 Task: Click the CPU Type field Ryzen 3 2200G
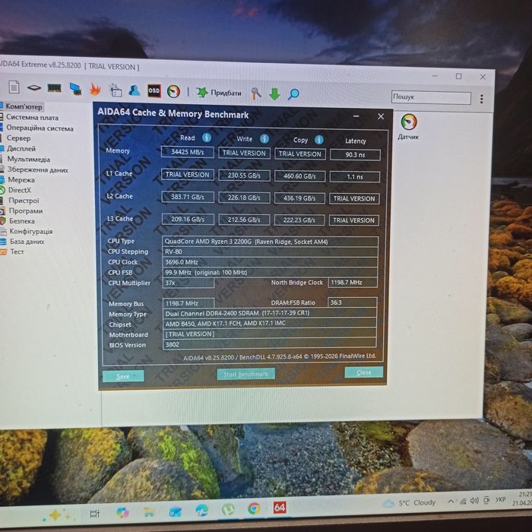(270, 242)
